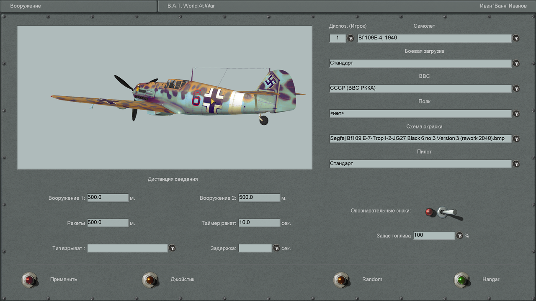Click the orange Random round button
The image size is (536, 301).
(340, 279)
